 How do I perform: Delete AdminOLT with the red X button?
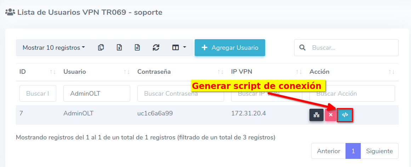330,115
